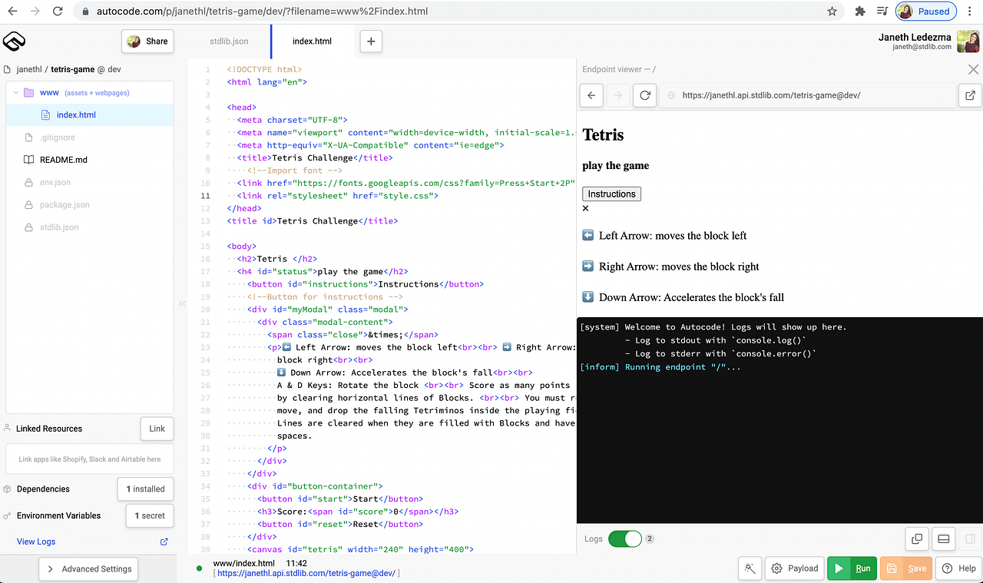
Task: Click the magic wand icon beside Payload
Action: coord(750,568)
